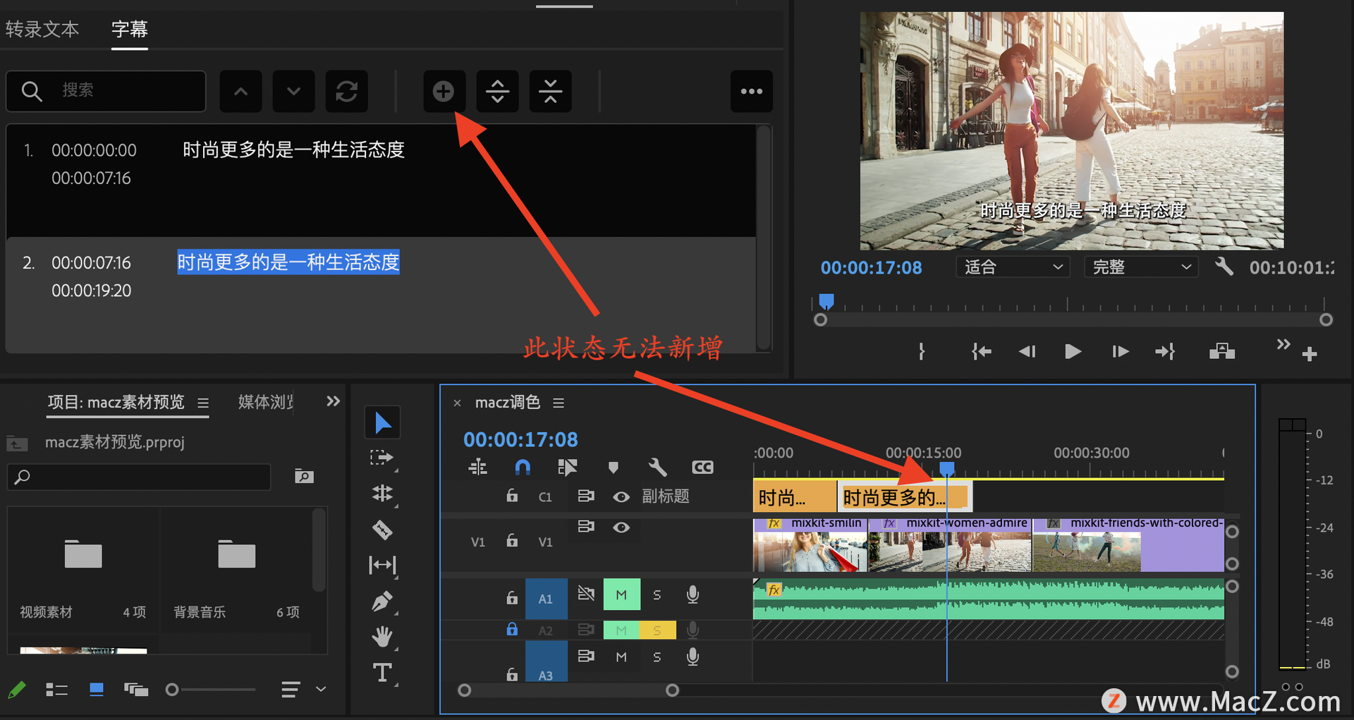Expand hidden panel tabs with double chevron

coord(333,401)
